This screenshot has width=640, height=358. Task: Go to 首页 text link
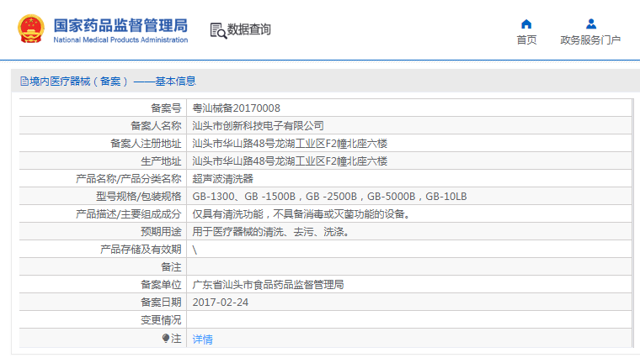(526, 39)
